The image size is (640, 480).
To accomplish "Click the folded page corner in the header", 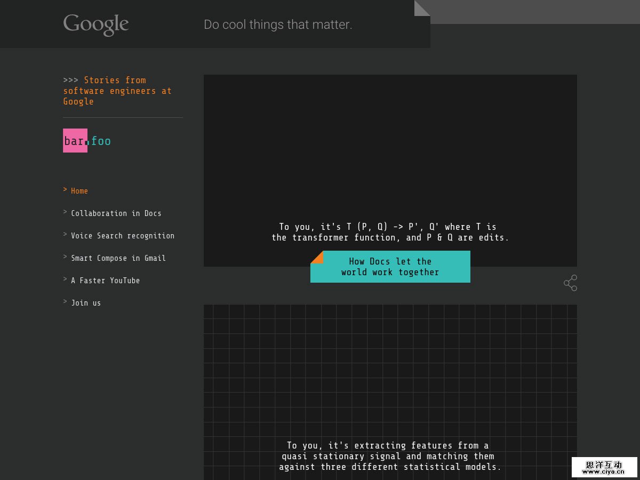I will [421, 9].
